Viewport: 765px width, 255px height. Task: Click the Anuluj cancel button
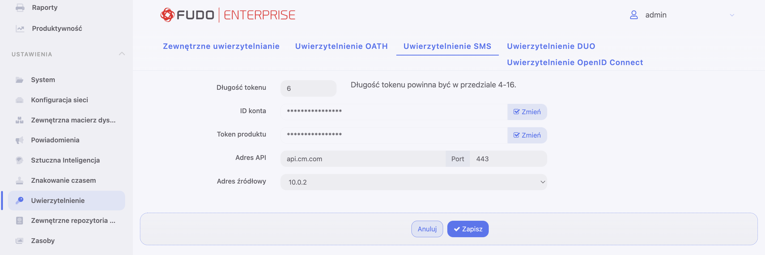point(427,229)
